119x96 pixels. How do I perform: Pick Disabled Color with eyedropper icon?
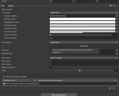[117, 32]
